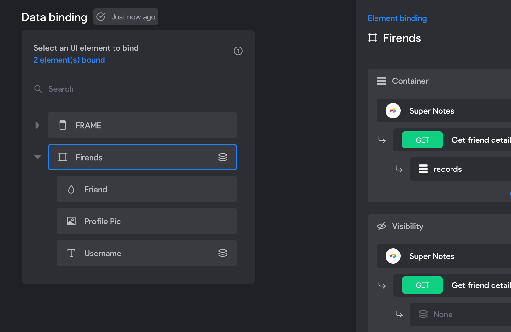511x332 pixels.
Task: Click the saved checkmark icon by Just now ago
Action: coord(101,17)
